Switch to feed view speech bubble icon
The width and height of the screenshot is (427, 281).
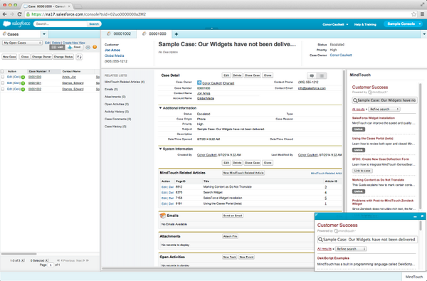pyautogui.click(x=312, y=75)
